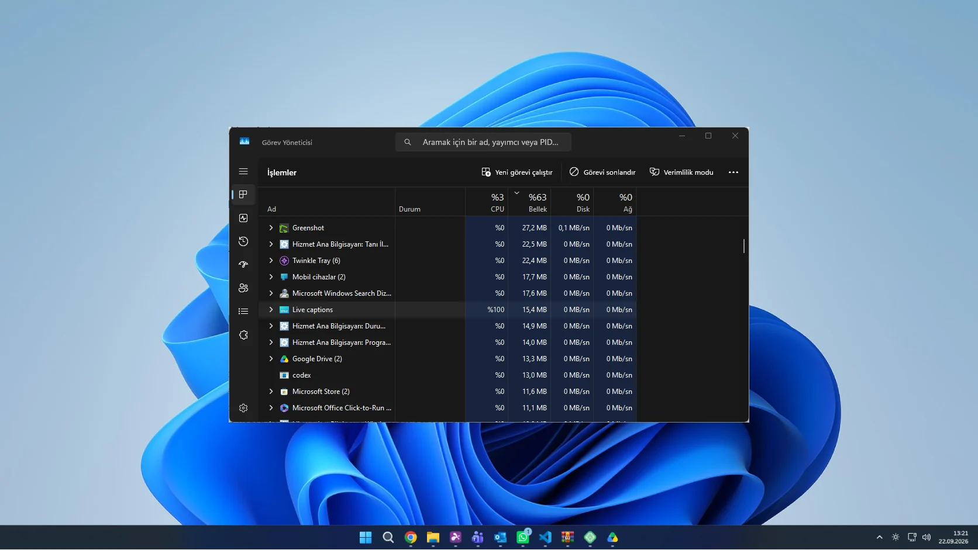Screen dimensions: 978x550
Task: Click the Twinkle Tray process icon
Action: tap(284, 261)
